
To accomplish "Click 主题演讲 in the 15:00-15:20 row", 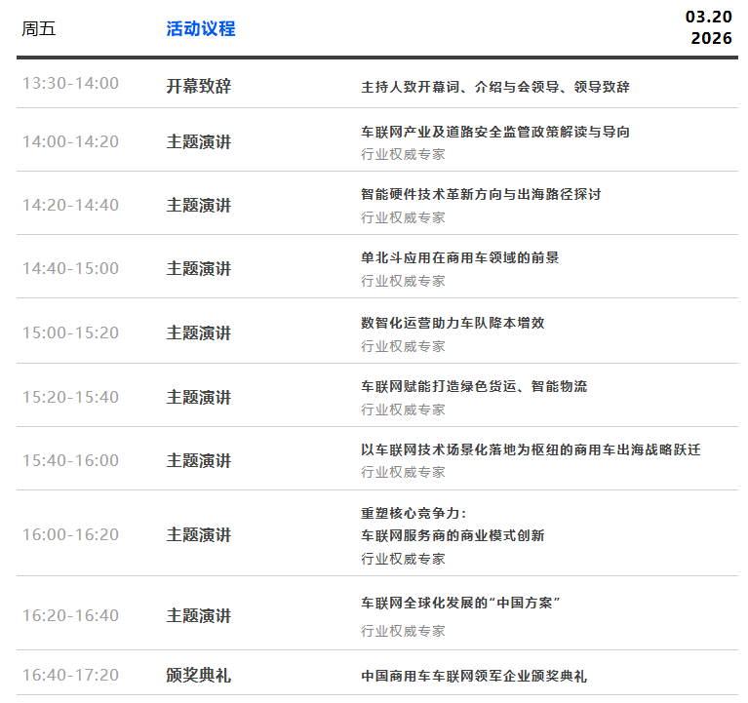I will point(199,333).
